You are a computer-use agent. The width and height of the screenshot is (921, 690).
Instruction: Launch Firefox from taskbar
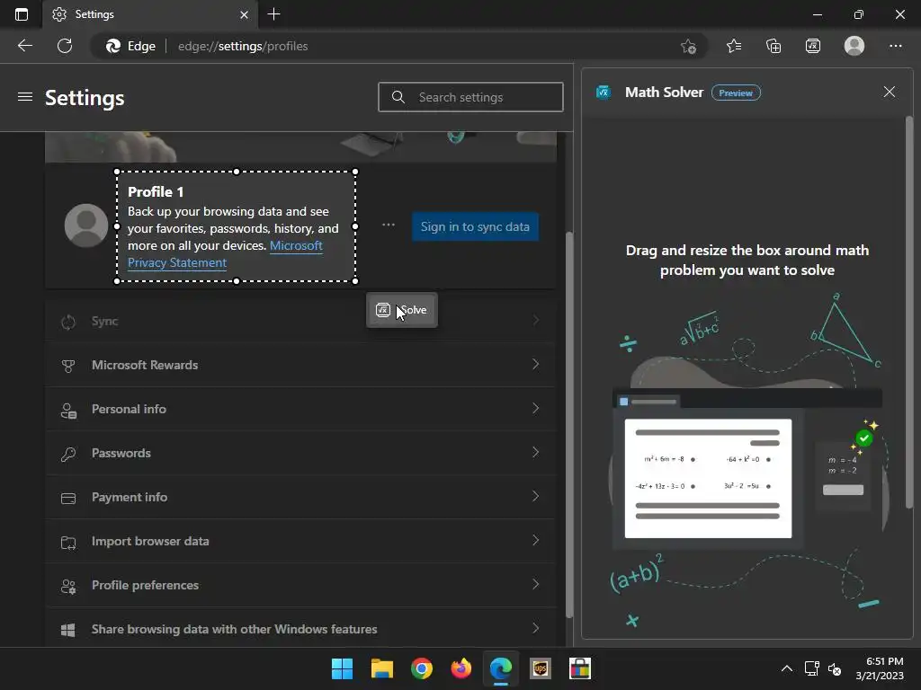(461, 668)
